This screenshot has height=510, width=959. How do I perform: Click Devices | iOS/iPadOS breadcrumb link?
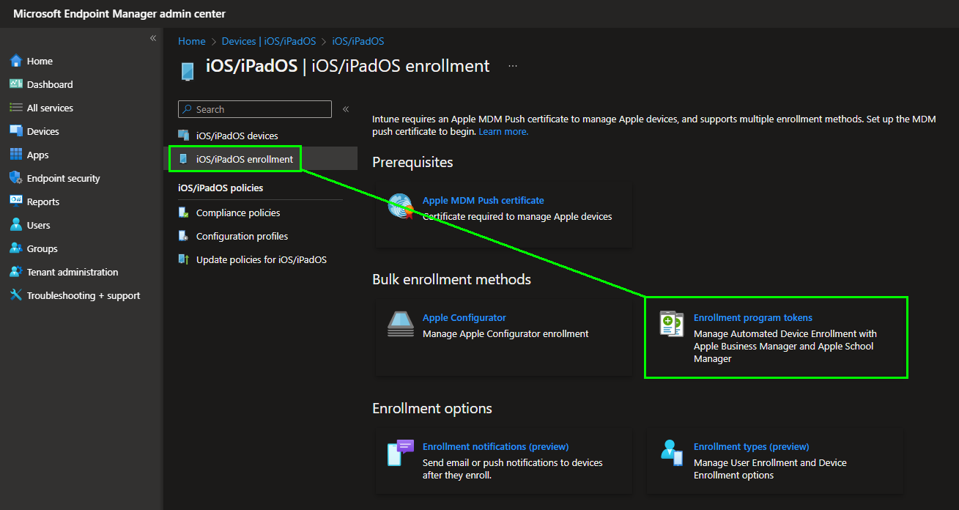pyautogui.click(x=269, y=41)
